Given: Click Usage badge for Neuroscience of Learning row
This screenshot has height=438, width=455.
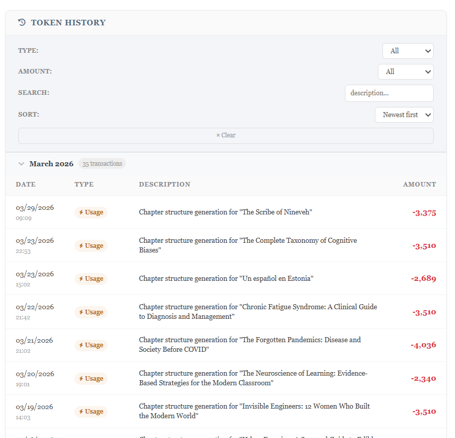Looking at the screenshot, I should [x=91, y=379].
